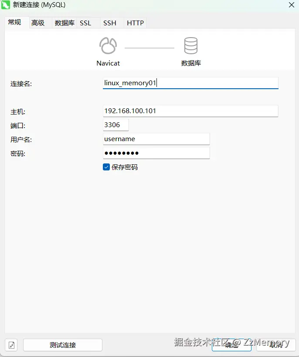
Task: Click the small icon button left of 测试连接
Action: [11, 345]
